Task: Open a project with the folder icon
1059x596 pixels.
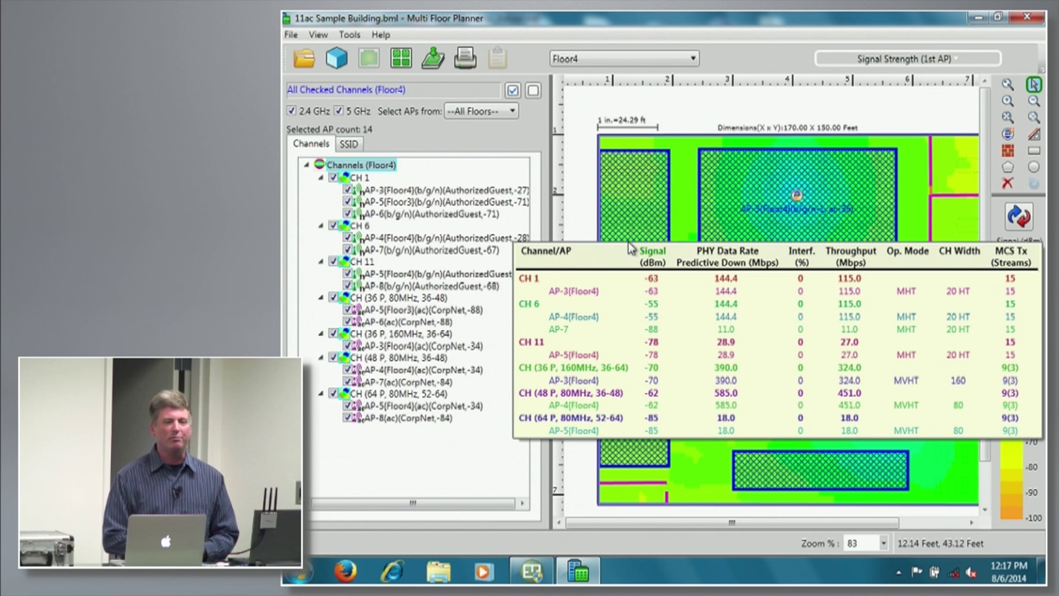Action: pyautogui.click(x=304, y=58)
